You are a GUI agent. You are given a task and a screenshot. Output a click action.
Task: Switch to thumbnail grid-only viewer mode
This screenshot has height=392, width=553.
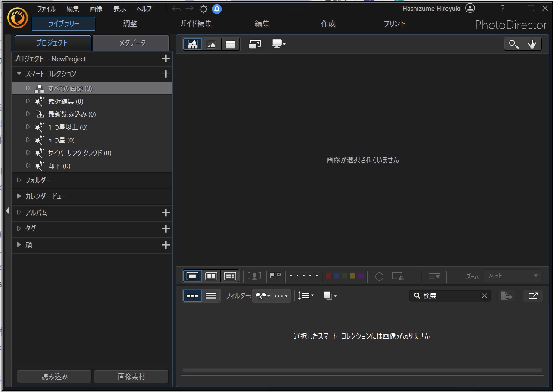coord(230,44)
